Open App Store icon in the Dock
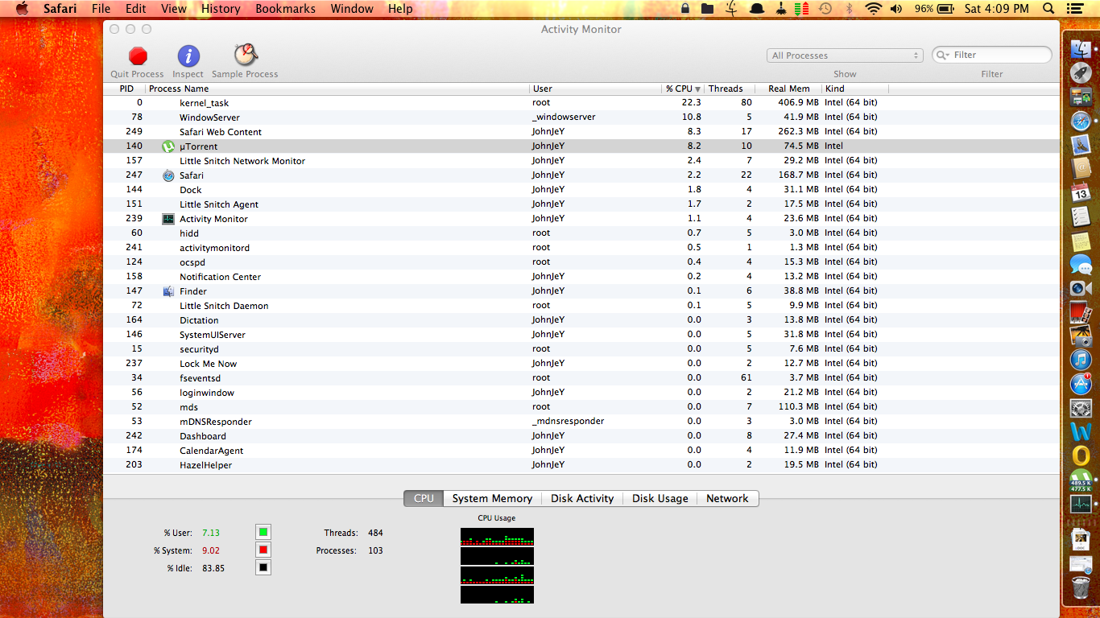The image size is (1100, 618). coord(1081,384)
